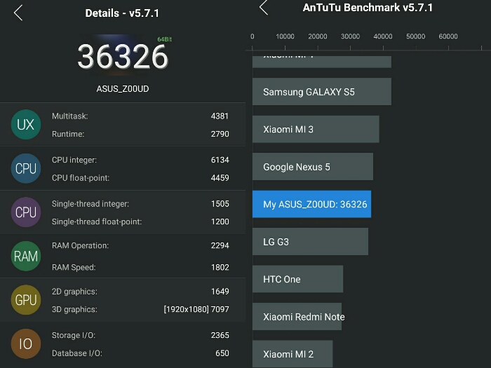
Task: Tap the 3D graphics label
Action: [74, 309]
